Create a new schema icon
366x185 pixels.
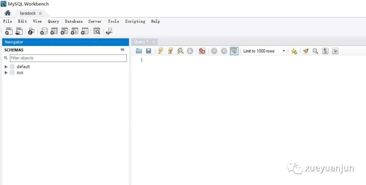pos(44,31)
